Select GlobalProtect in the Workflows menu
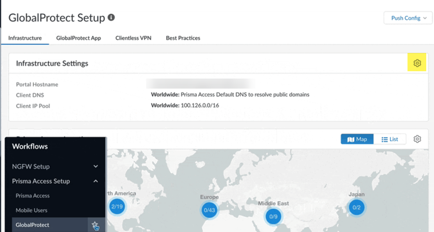Image resolution: width=434 pixels, height=232 pixels. point(32,225)
